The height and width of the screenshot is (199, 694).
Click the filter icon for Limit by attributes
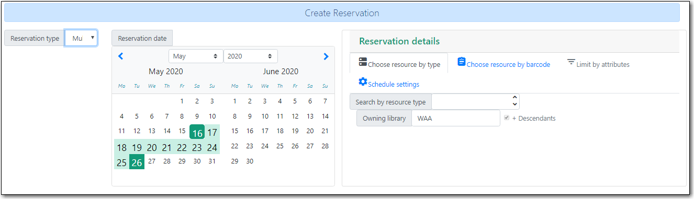pos(570,62)
